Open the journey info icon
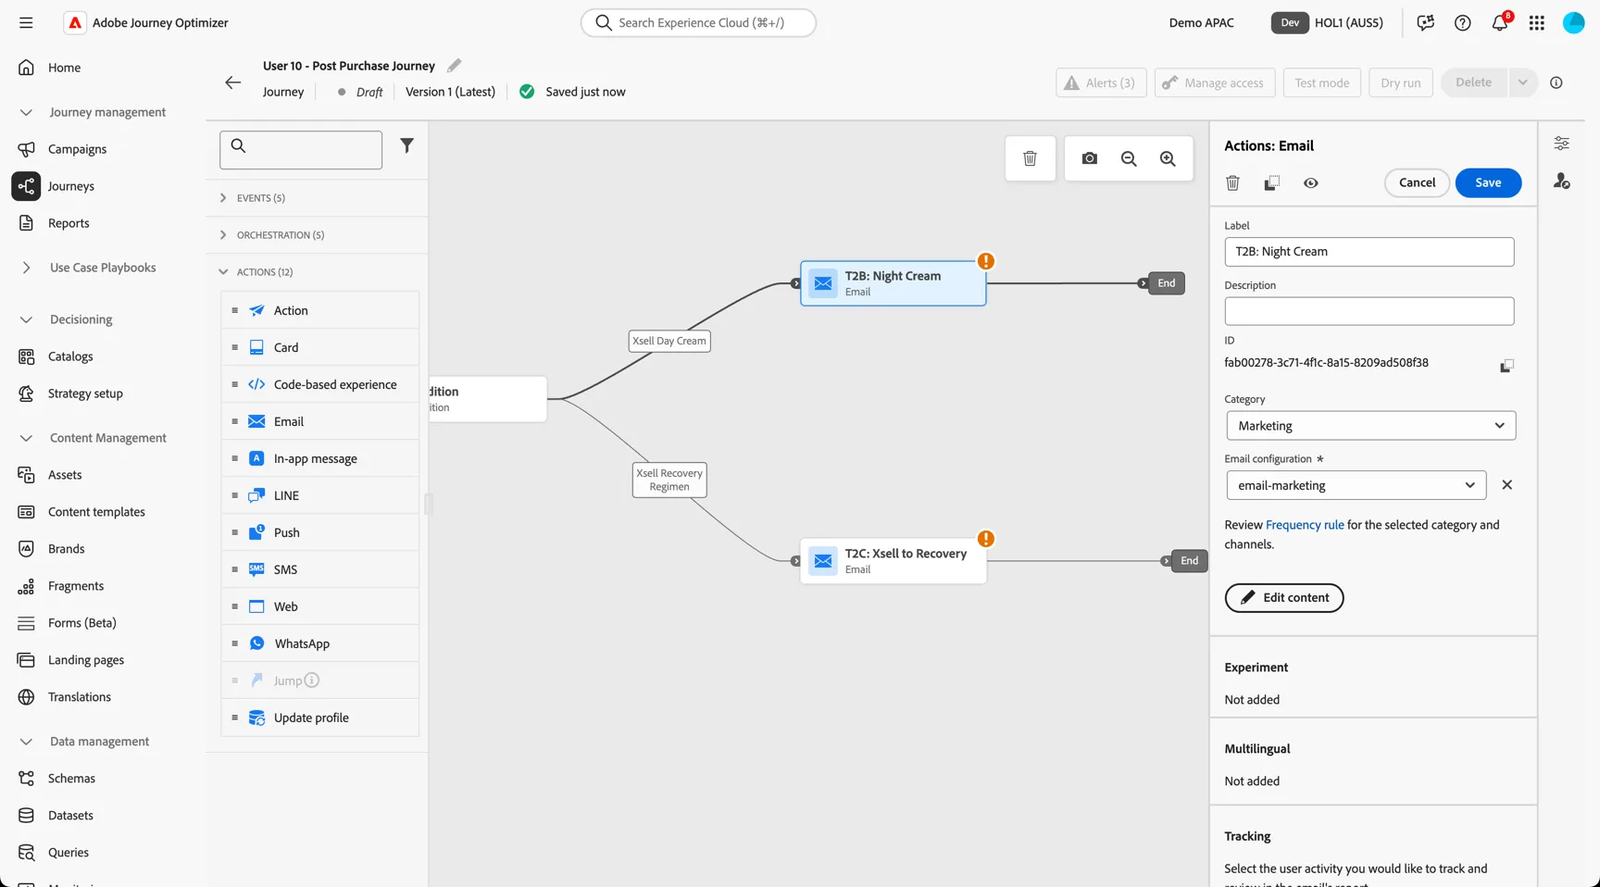Screen dimensions: 1600x887 pos(1556,82)
